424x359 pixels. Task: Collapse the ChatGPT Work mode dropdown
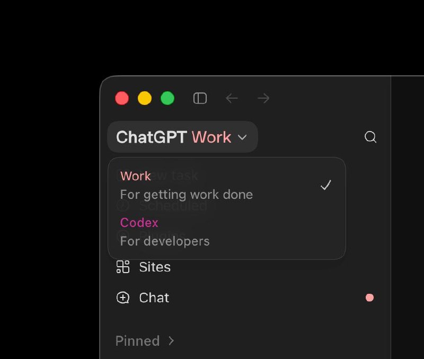pyautogui.click(x=182, y=137)
